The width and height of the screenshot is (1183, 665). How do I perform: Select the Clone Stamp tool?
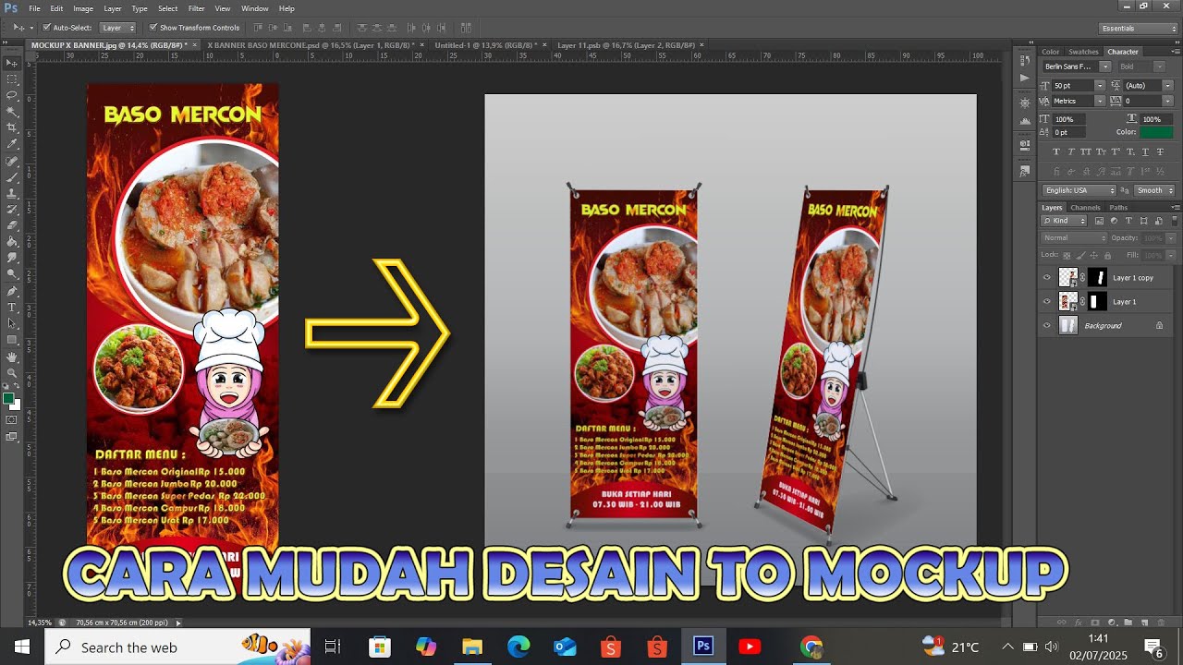[x=12, y=193]
